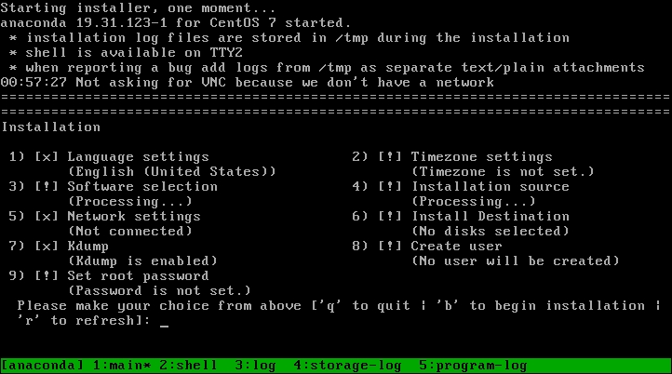Open the 4:storage-log tab
This screenshot has width=672, height=374.
[x=347, y=366]
